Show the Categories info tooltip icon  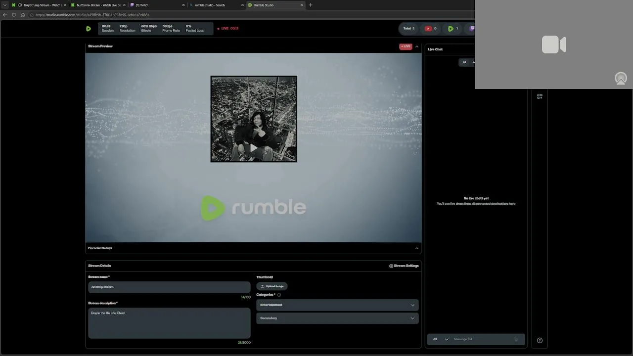[x=279, y=295]
